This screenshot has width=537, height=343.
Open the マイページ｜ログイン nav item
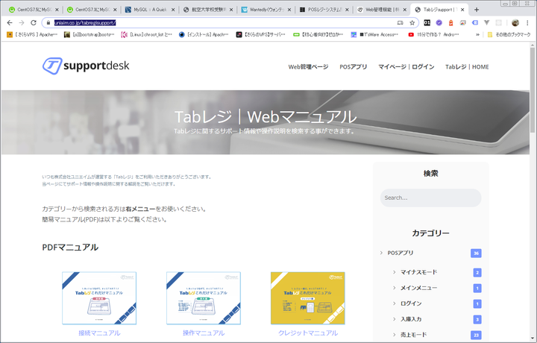pos(406,67)
